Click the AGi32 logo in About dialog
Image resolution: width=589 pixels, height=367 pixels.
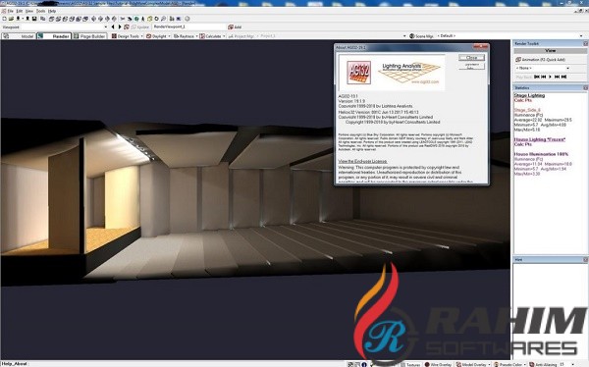coord(358,73)
